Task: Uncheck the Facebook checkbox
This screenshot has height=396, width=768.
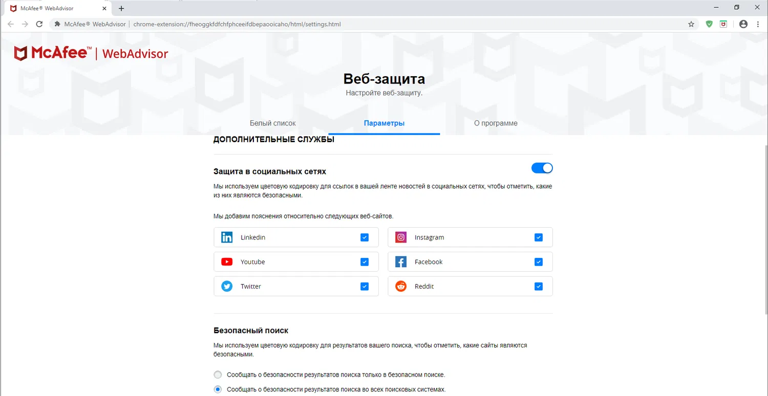Action: click(x=539, y=262)
